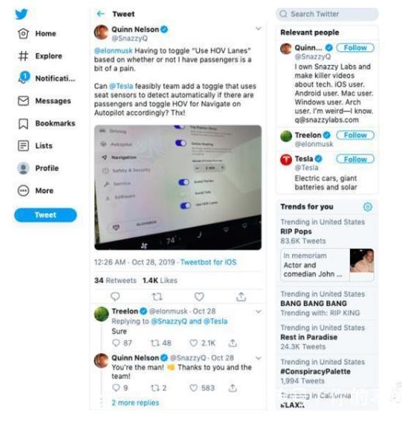Expand options chevron on Treelon's reply

click(259, 311)
